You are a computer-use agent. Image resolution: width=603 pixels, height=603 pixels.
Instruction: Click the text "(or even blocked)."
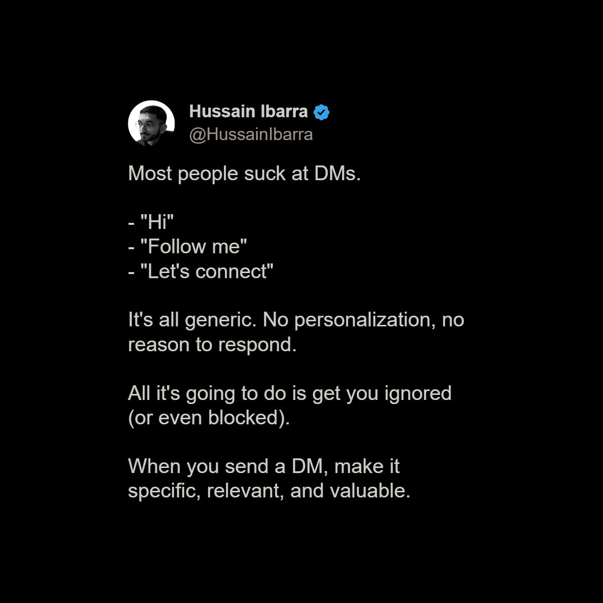click(209, 418)
